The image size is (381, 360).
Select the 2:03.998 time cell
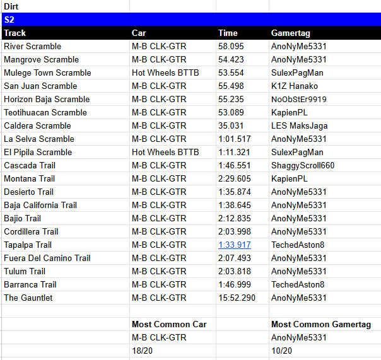click(242, 231)
